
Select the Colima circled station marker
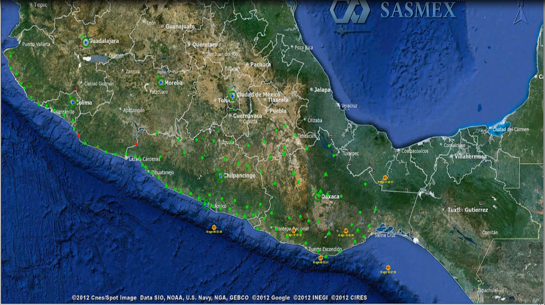tap(73, 102)
